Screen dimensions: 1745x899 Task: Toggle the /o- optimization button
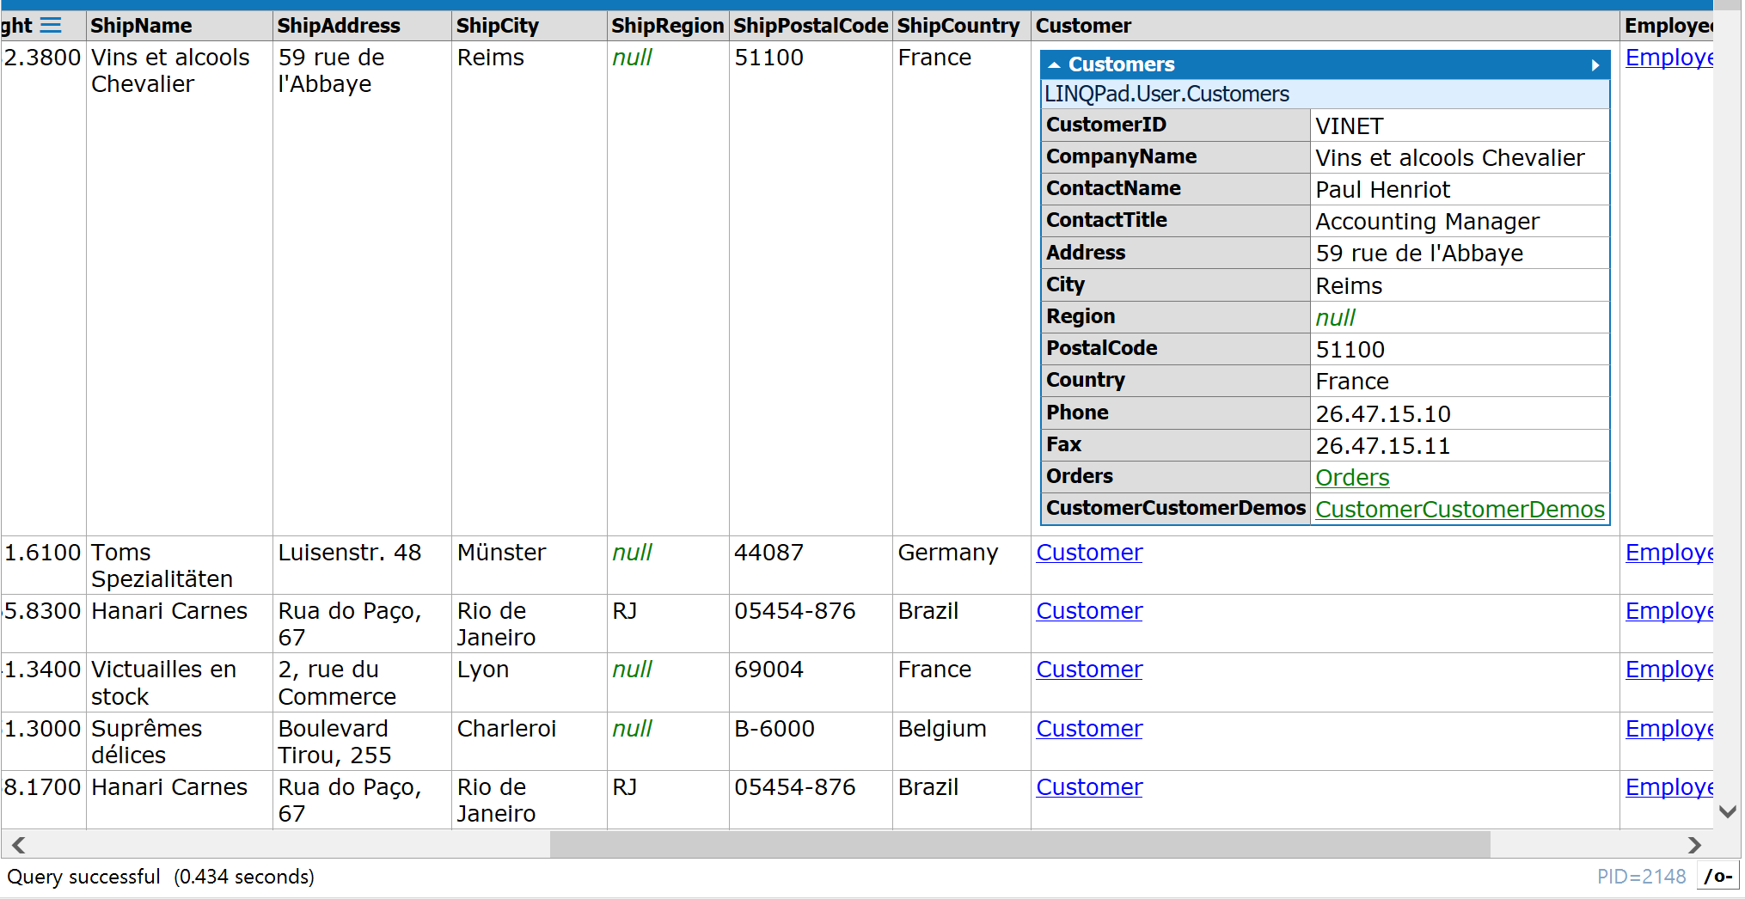tap(1717, 877)
